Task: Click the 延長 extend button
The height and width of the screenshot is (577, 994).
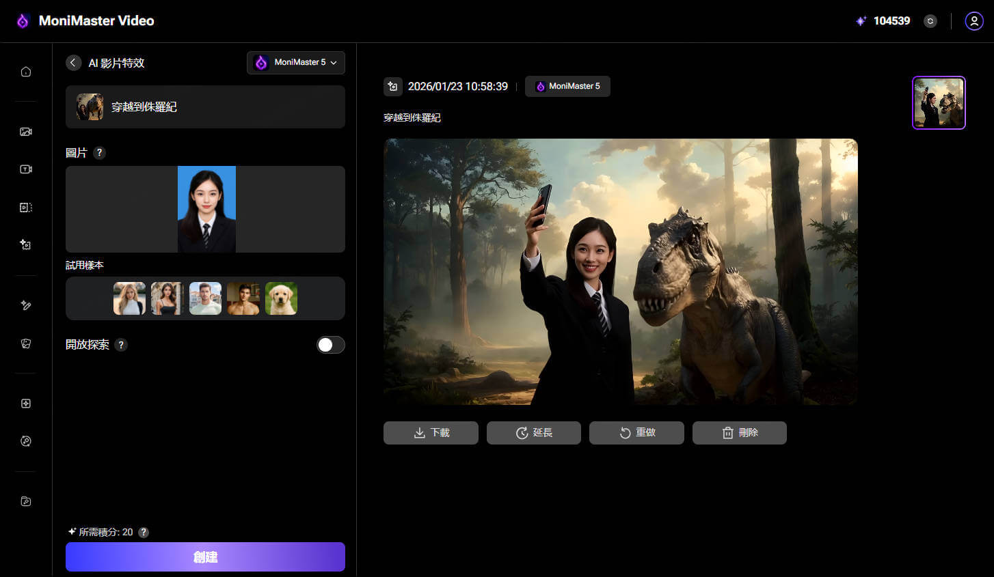Action: click(533, 433)
